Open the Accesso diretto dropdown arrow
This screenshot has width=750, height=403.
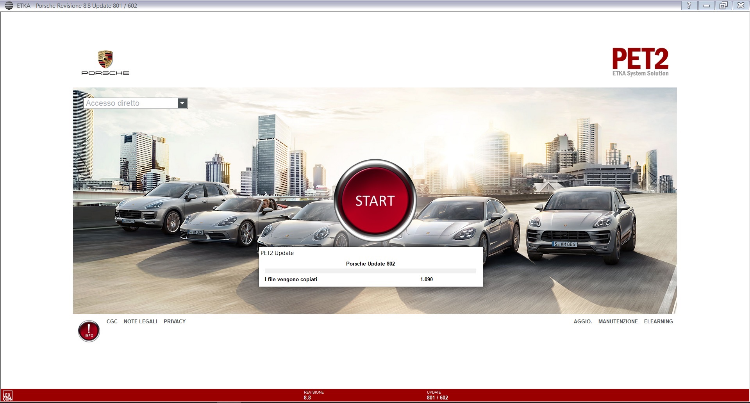(182, 103)
